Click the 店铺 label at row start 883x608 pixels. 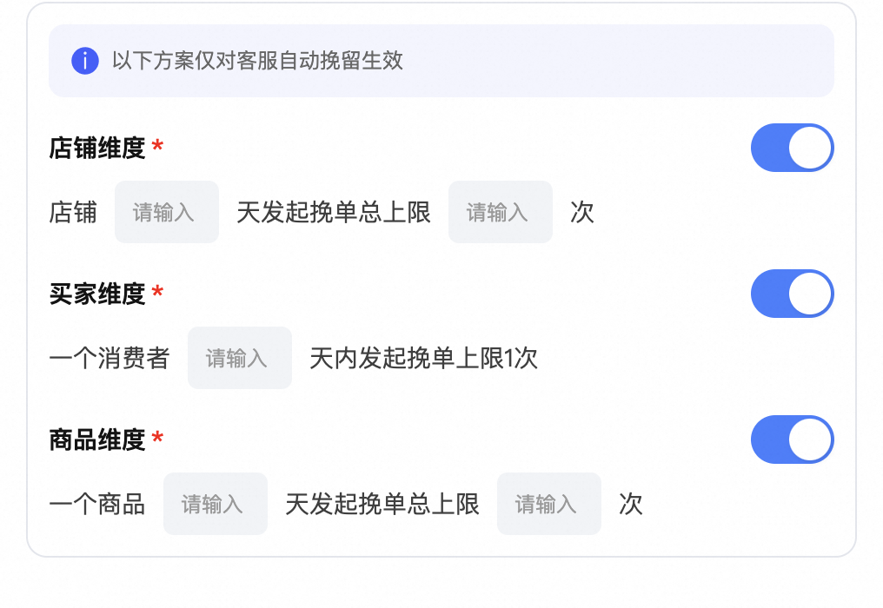pos(71,212)
